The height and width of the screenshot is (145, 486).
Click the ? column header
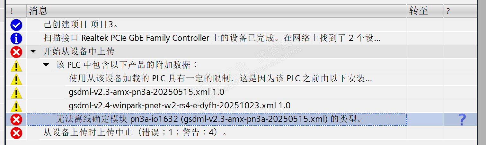448,12
